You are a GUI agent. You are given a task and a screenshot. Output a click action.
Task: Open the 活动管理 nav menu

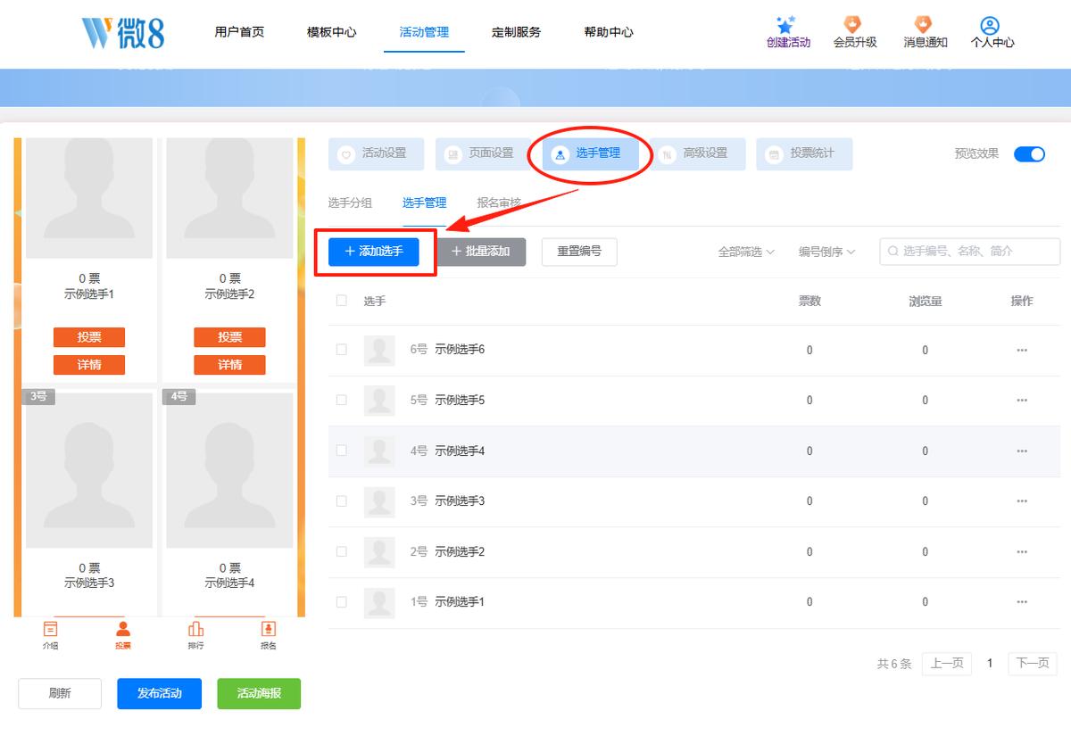(424, 32)
